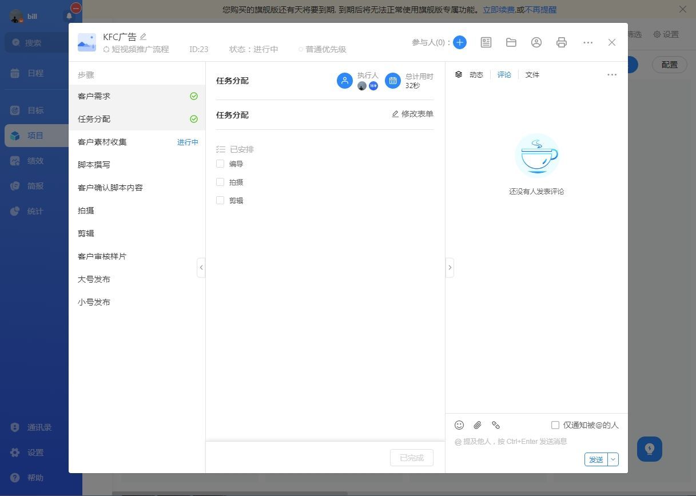Image resolution: width=696 pixels, height=496 pixels.
Task: Toggle 仅通知被@的人 checkbox
Action: coord(555,425)
